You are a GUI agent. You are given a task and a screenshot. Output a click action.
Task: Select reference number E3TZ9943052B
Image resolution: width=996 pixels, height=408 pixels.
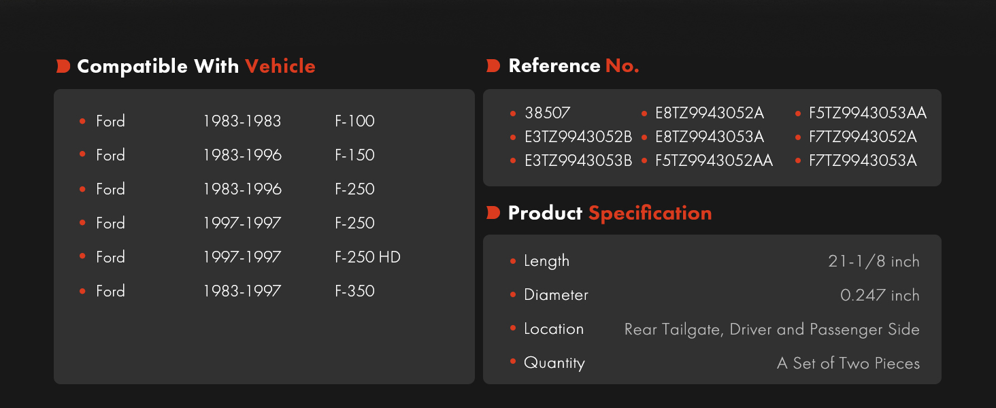click(x=578, y=137)
